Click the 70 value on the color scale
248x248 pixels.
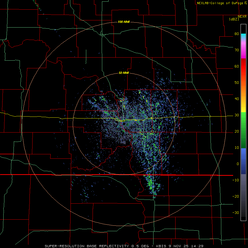pos(237,50)
